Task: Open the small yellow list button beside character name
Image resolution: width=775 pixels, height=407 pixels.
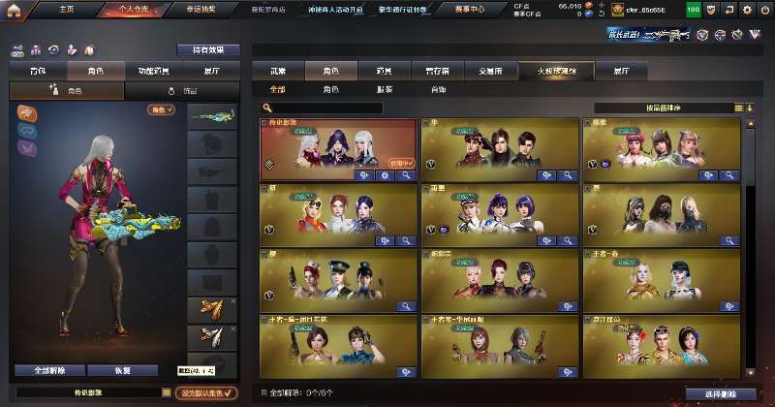Action: 167,392
